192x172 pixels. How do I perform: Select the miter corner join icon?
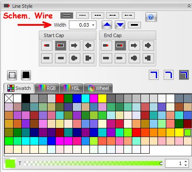click(x=154, y=75)
